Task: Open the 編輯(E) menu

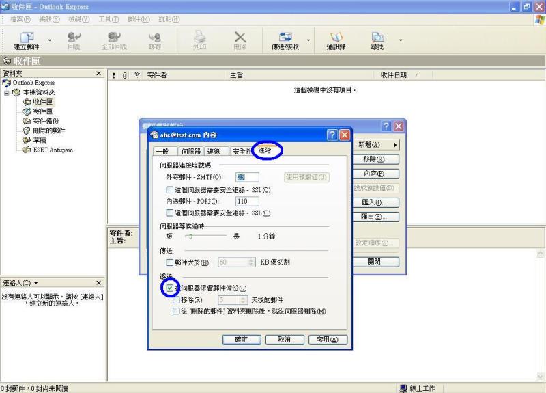Action: (x=49, y=19)
